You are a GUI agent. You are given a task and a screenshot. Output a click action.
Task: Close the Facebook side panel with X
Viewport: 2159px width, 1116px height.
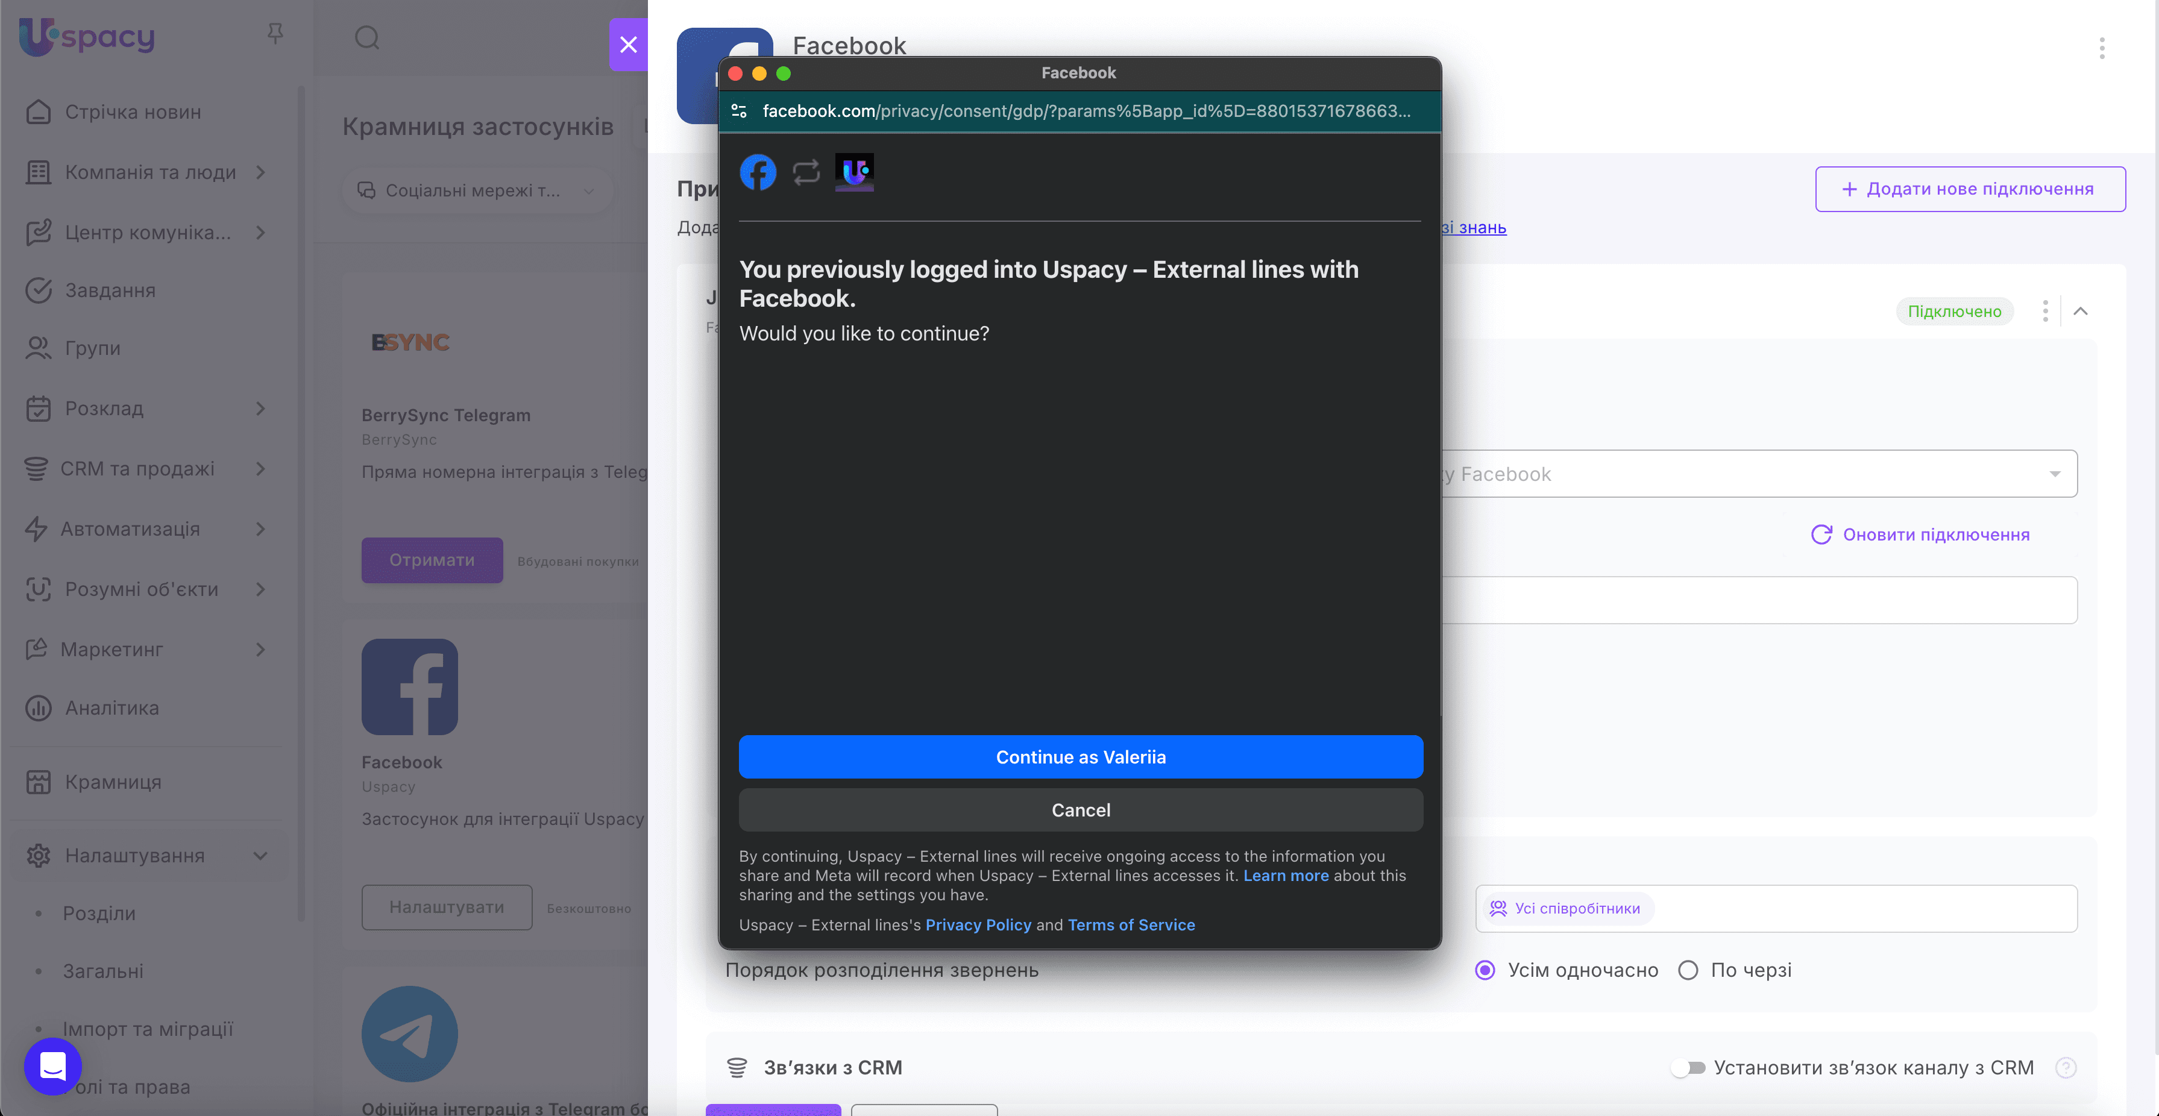pyautogui.click(x=628, y=45)
